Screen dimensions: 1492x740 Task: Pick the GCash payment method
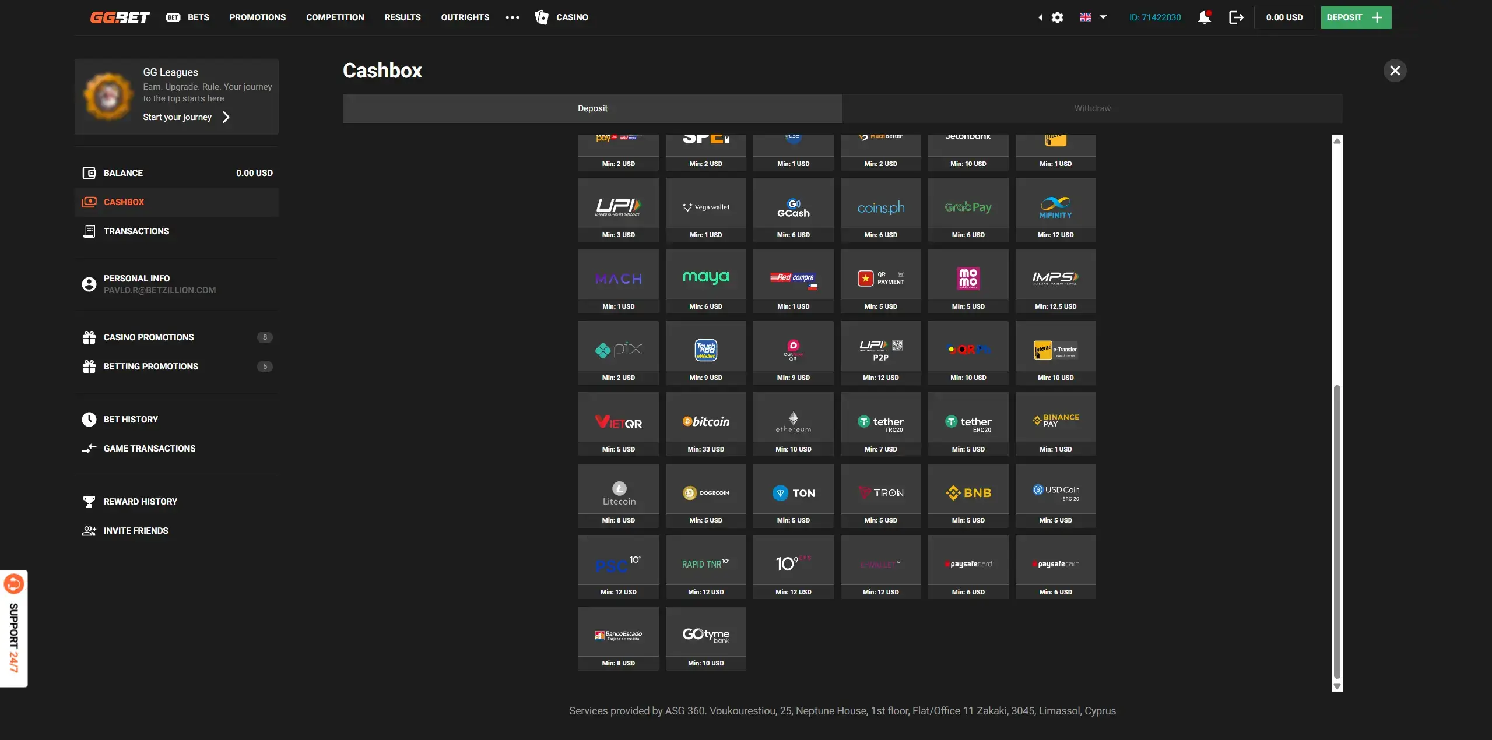pos(793,209)
